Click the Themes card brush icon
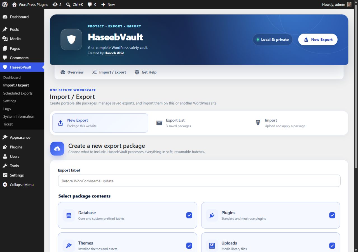This screenshot has height=252, width=358. [69, 246]
